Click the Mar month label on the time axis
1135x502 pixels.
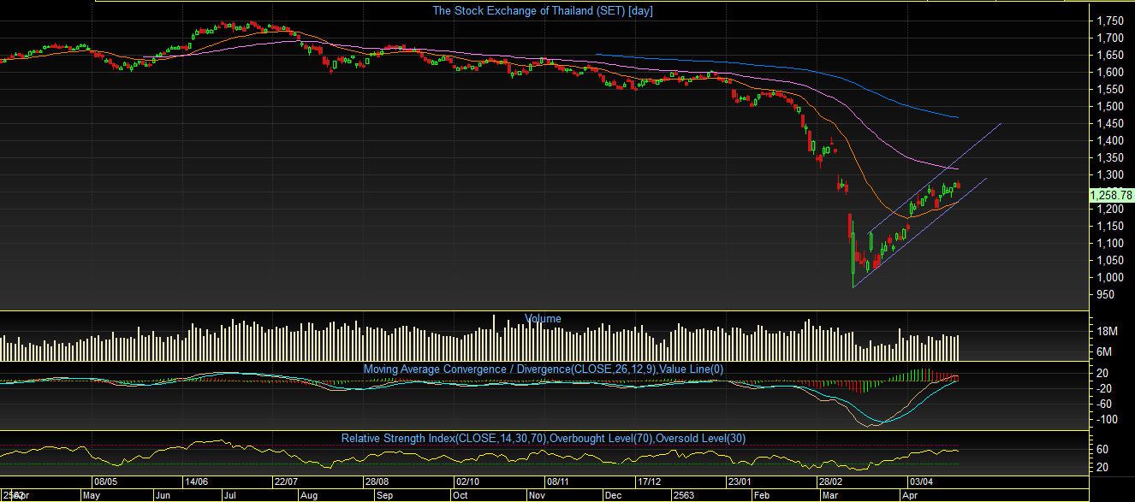(830, 495)
